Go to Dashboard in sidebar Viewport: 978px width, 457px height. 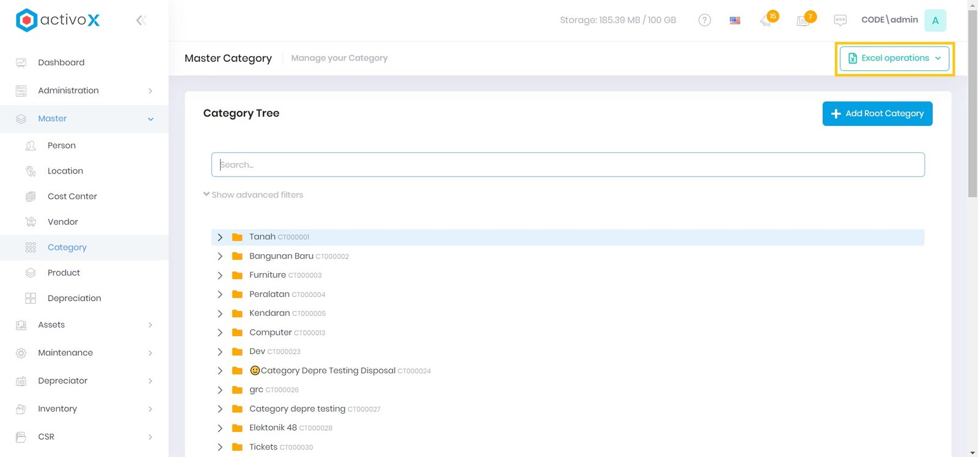point(61,62)
